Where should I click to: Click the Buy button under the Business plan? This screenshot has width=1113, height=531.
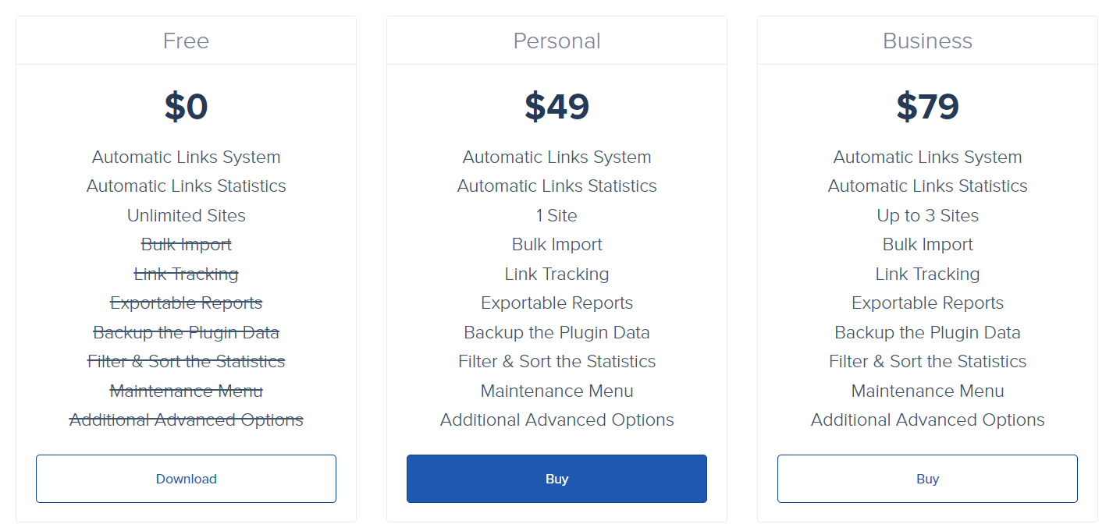(x=927, y=479)
